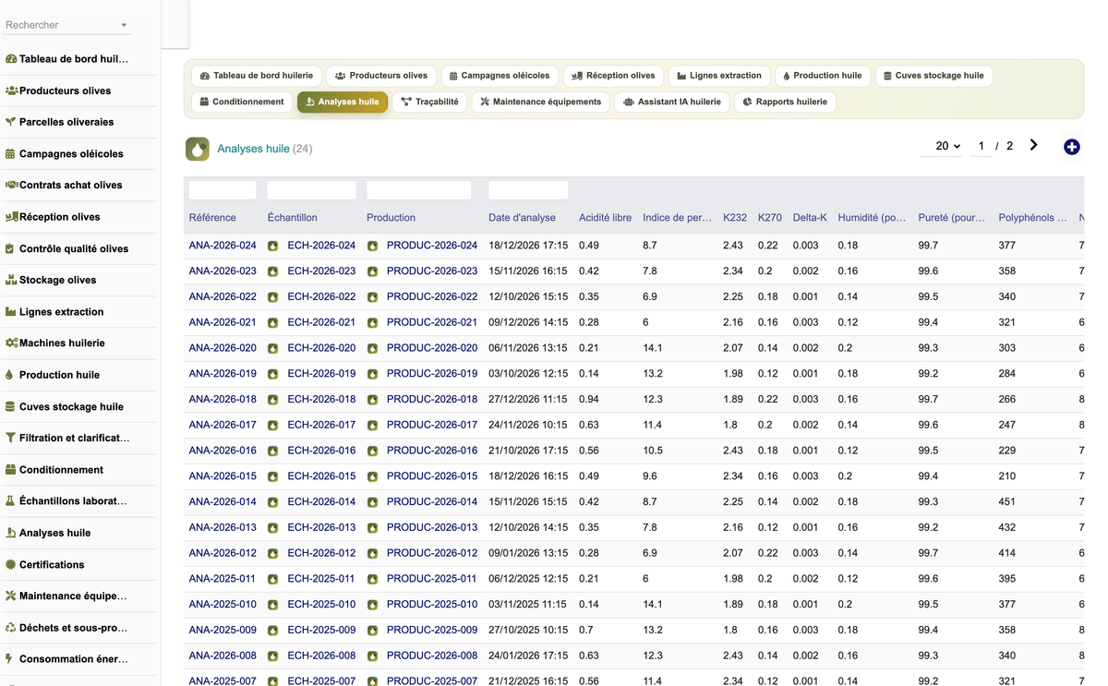Click the Parcelles oliveraies seedling icon
The height and width of the screenshot is (686, 1108).
11,122
